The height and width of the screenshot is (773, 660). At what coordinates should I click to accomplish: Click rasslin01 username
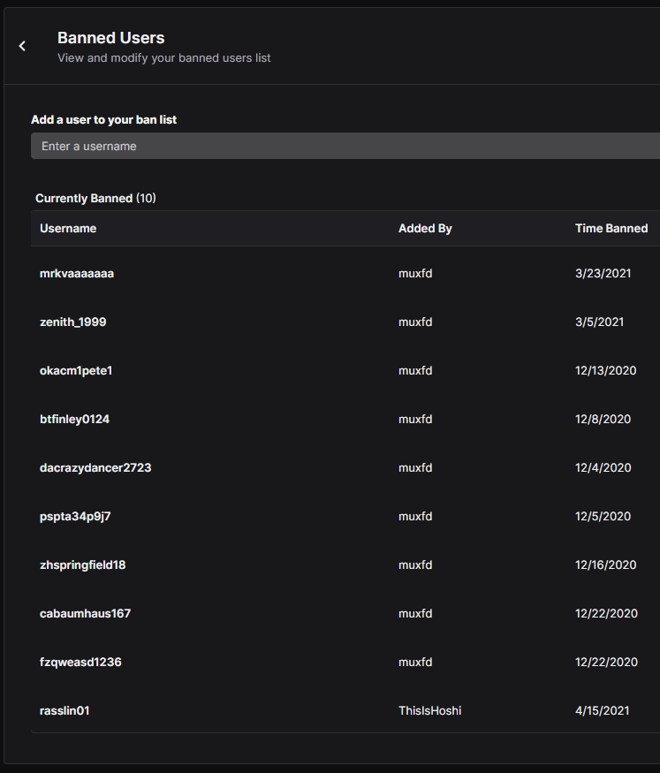[x=64, y=710]
